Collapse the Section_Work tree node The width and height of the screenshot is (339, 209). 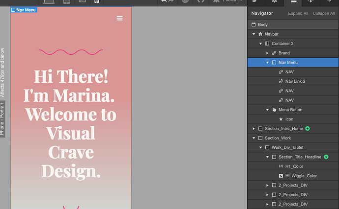point(254,138)
